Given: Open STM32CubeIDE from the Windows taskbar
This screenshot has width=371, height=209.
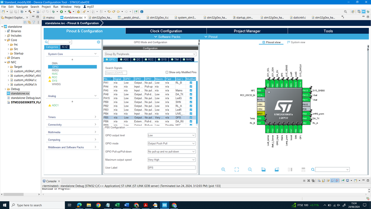Looking at the screenshot, I should 165,205.
